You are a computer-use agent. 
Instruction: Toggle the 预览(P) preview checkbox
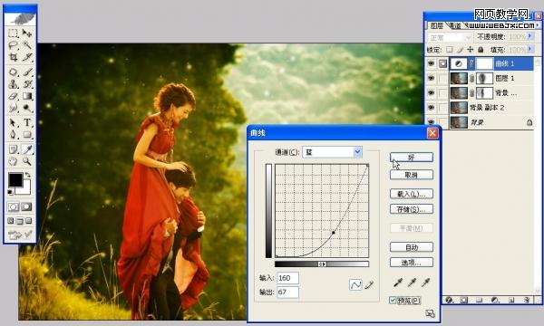[393, 301]
